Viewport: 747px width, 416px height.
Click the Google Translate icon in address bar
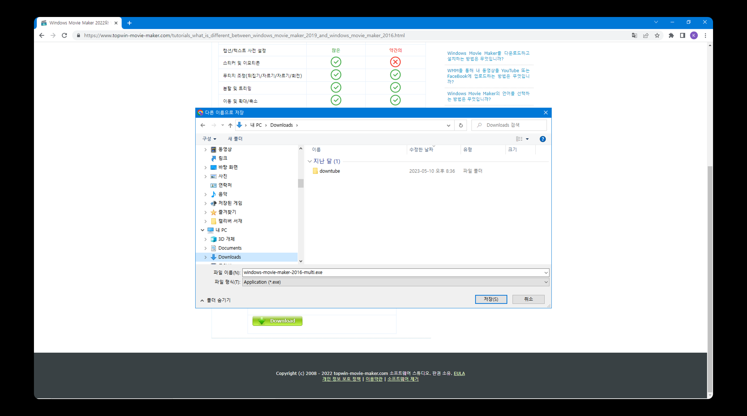tap(634, 35)
